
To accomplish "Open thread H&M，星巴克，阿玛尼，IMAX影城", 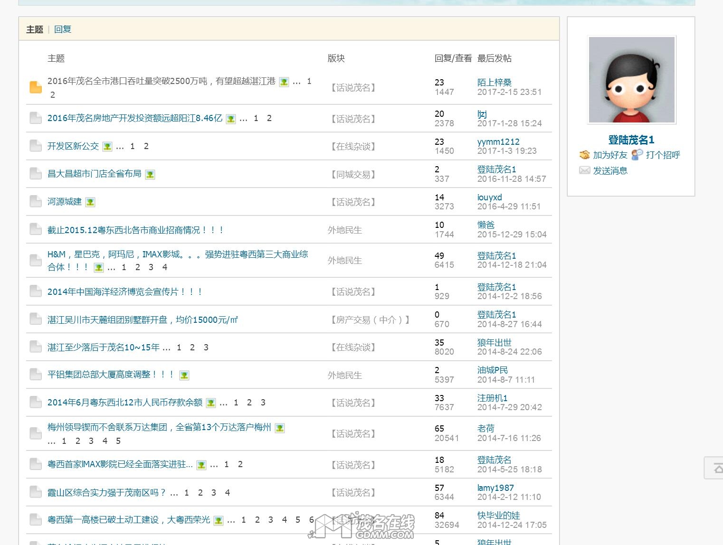I will tap(178, 261).
